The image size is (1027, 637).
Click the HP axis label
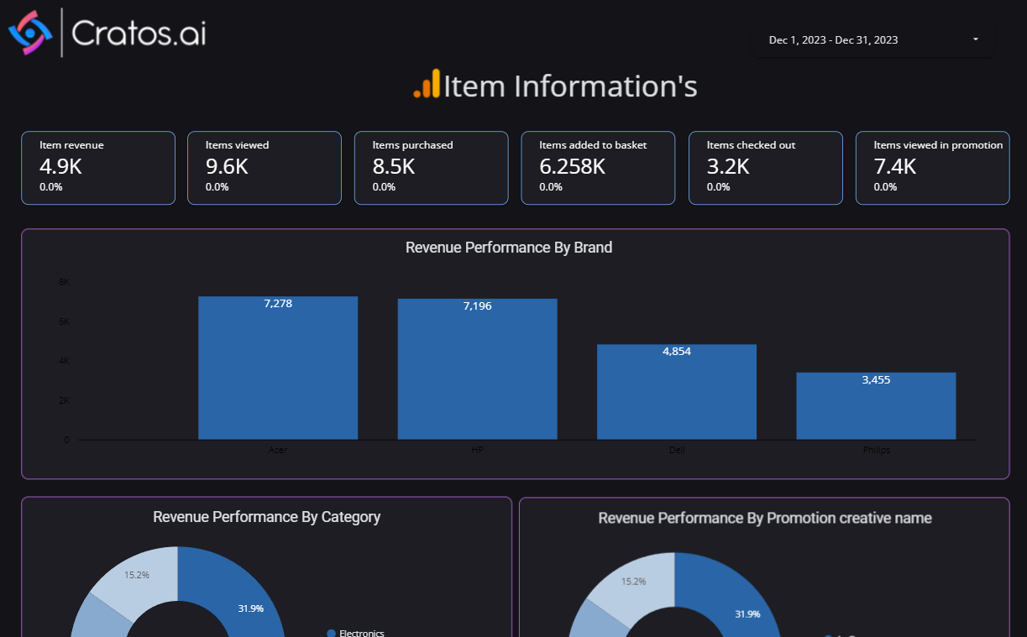coord(477,450)
